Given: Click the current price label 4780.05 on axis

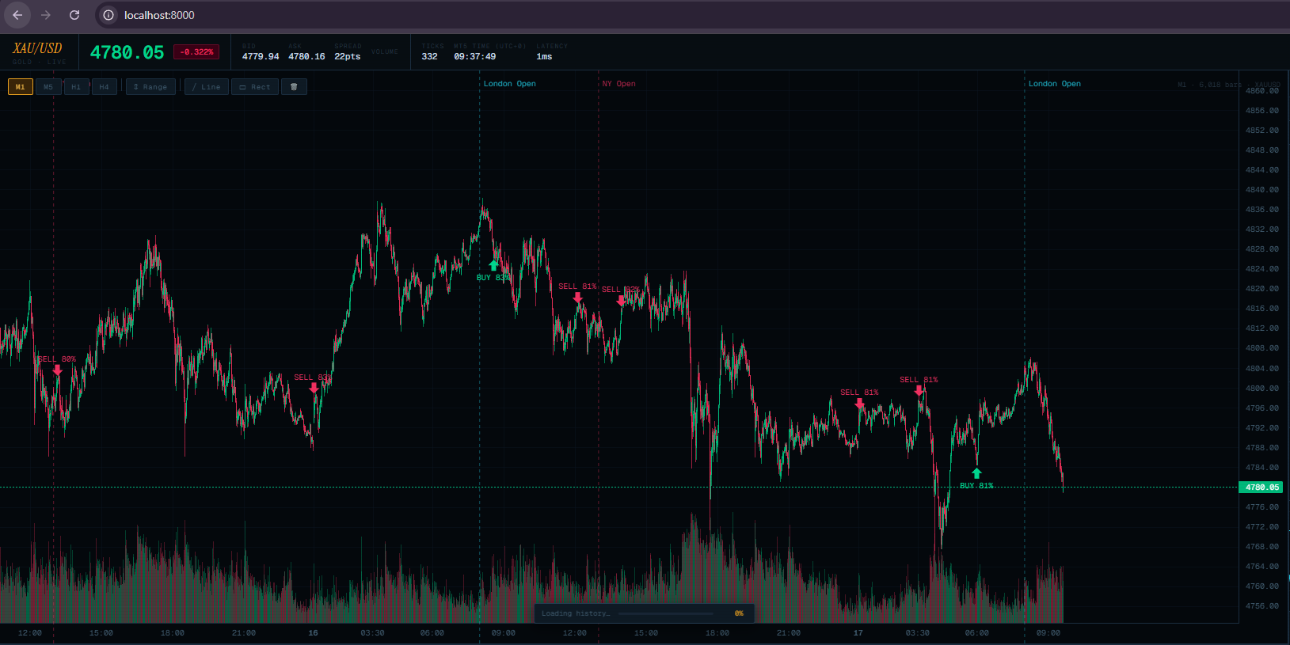Looking at the screenshot, I should tap(1261, 488).
